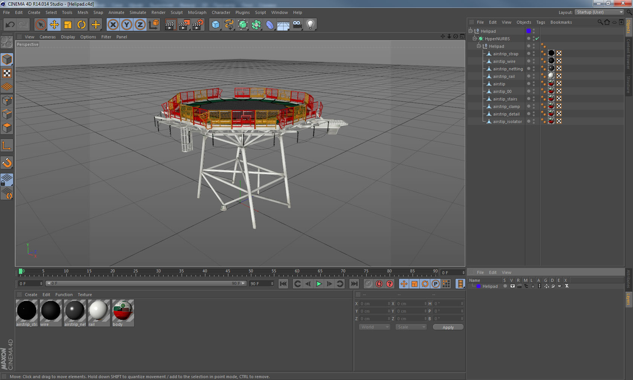
Task: Open Edit Render Settings icon
Action: pyautogui.click(x=198, y=25)
